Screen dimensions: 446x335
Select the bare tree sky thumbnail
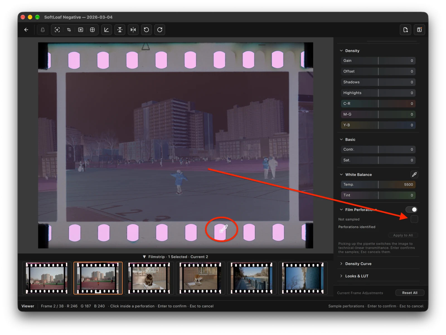coord(303,278)
